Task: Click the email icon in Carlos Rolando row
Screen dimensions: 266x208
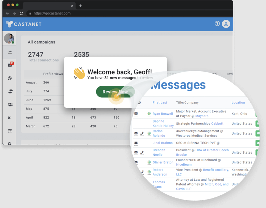Action: pos(136,133)
